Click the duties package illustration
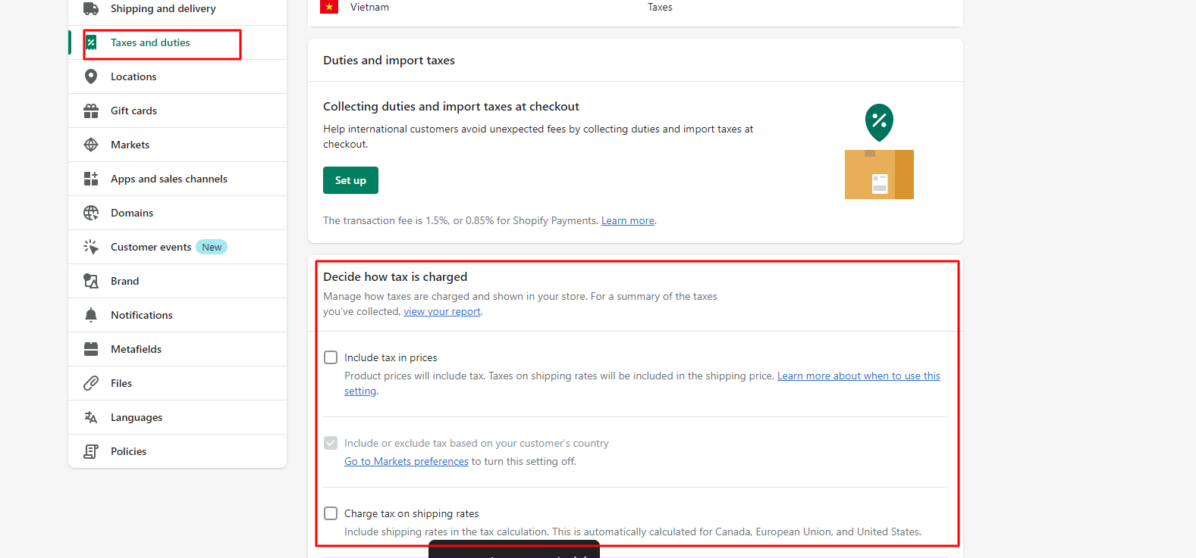The width and height of the screenshot is (1196, 558). point(879,151)
